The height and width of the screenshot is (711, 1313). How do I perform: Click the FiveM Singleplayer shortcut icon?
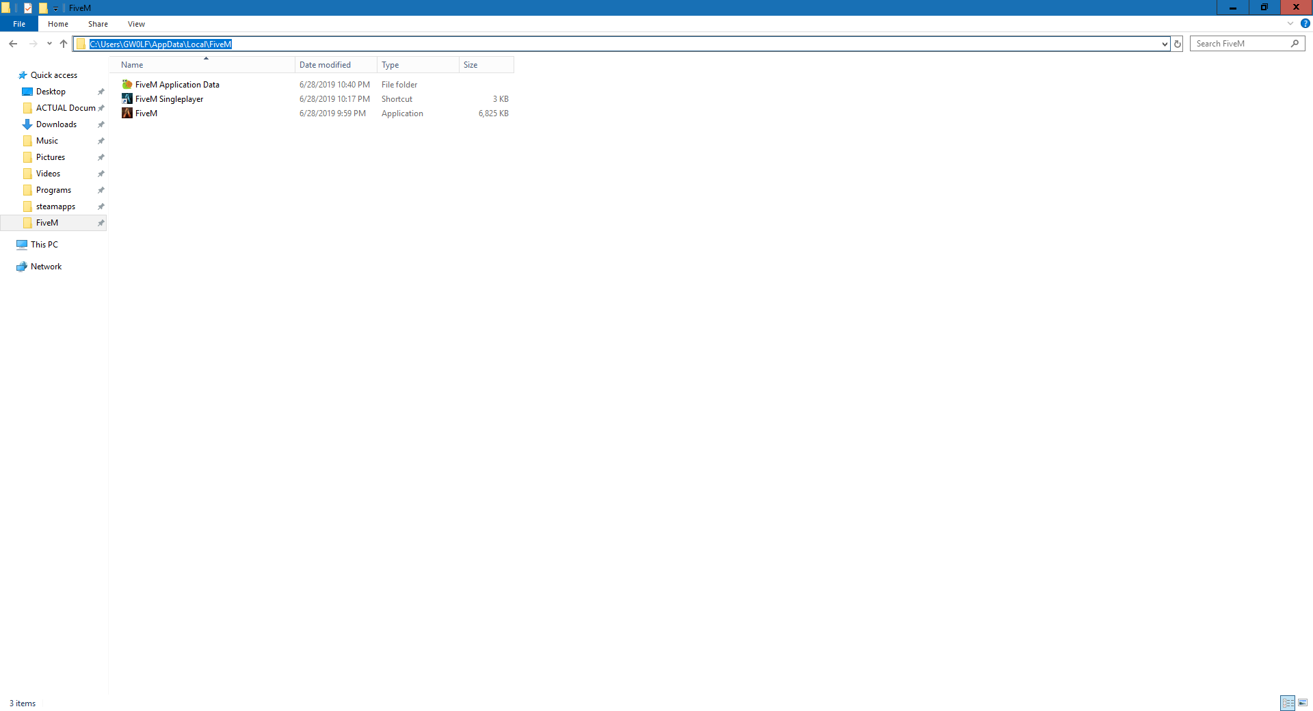[127, 99]
